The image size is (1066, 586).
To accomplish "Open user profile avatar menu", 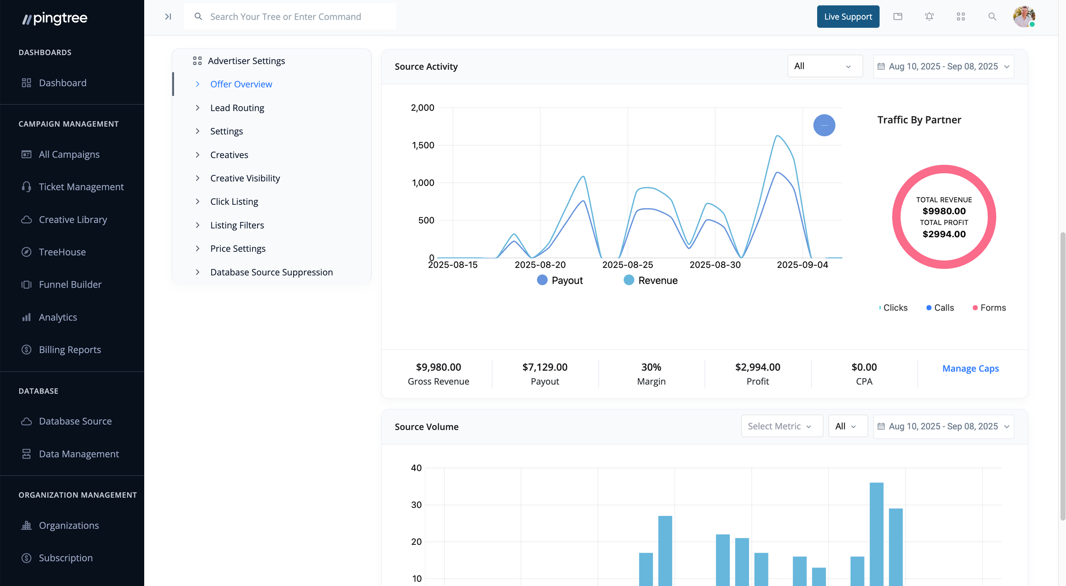I will tap(1024, 17).
